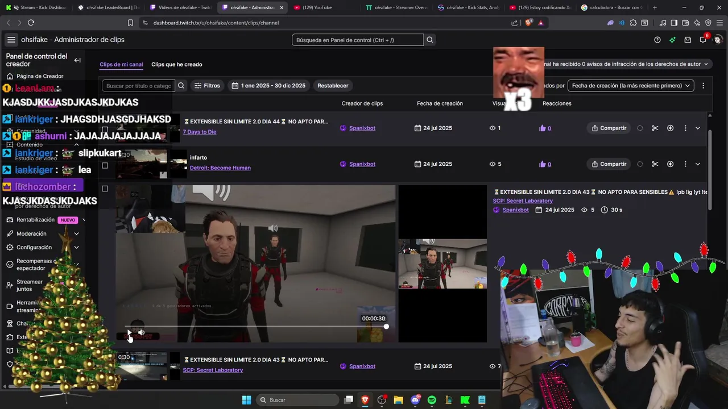Click the Windows Start button
Image resolution: width=728 pixels, height=409 pixels.
[247, 400]
